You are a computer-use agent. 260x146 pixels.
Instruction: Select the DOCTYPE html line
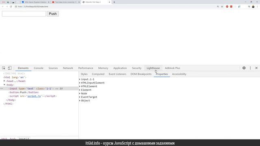[x=14, y=73]
